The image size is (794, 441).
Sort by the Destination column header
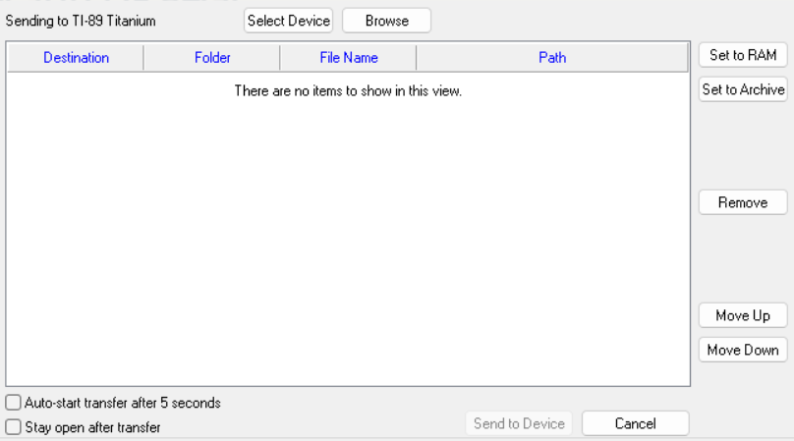tap(76, 58)
